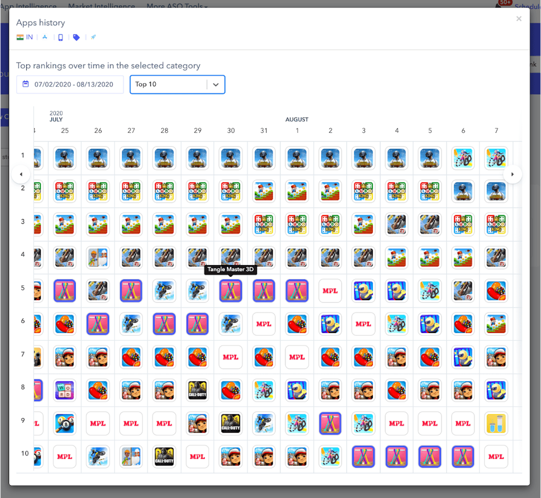Click bike stunt icon at rank 1, August 6

click(x=463, y=158)
